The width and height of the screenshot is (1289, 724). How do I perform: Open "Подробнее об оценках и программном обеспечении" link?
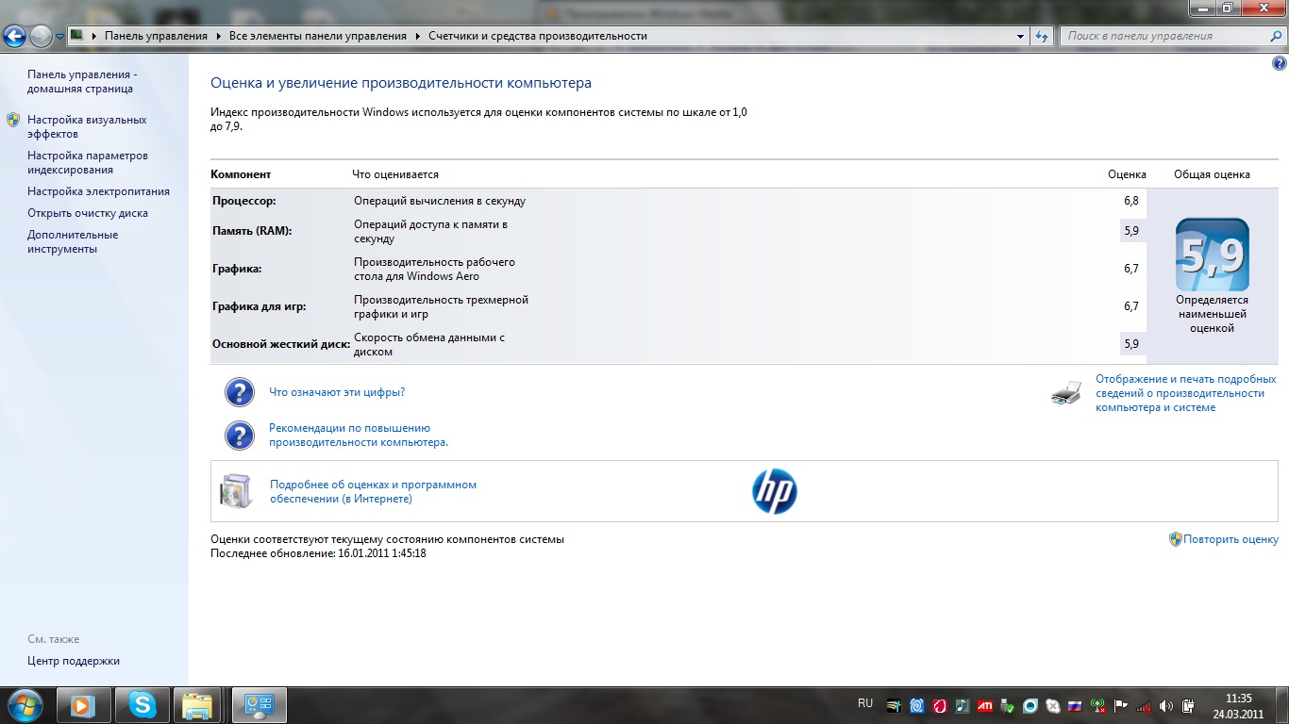tap(373, 491)
